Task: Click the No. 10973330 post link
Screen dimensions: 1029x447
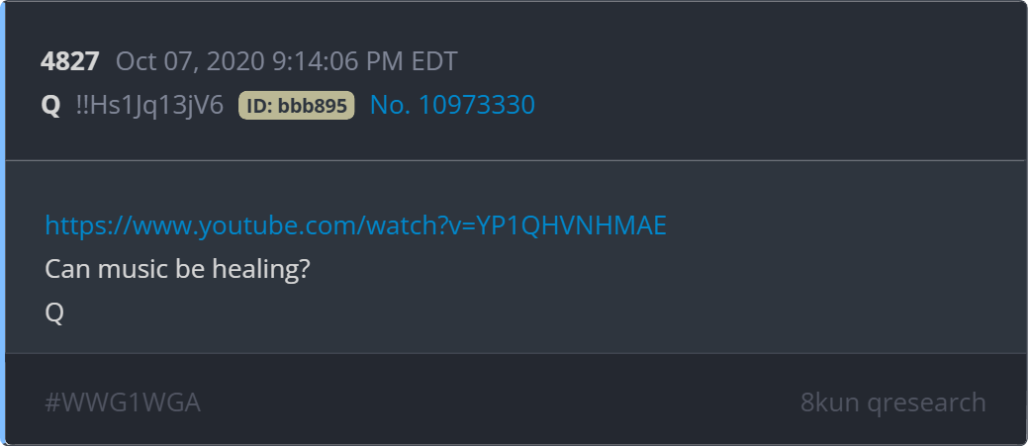Action: pos(452,105)
